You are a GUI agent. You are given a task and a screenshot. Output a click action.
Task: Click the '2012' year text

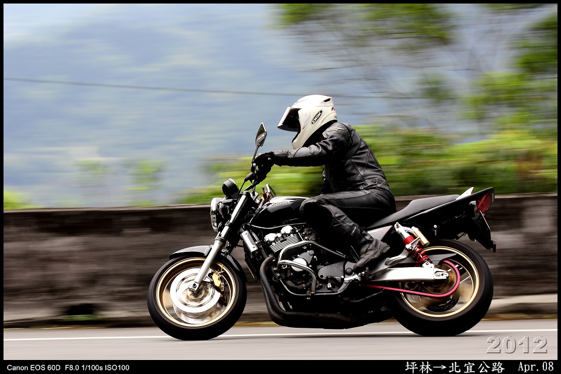click(517, 345)
